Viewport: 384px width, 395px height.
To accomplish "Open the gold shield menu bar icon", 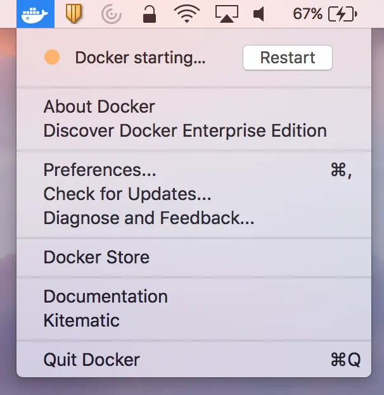I will 74,13.
